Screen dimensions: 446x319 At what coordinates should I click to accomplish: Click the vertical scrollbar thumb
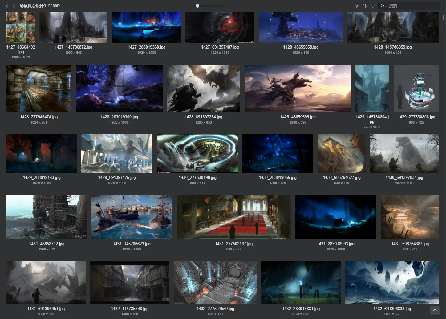(443, 18)
